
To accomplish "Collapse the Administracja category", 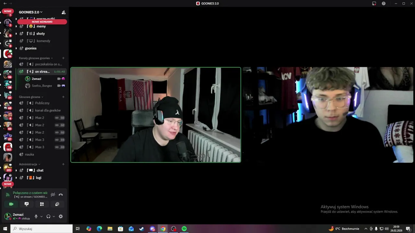I will click(x=30, y=164).
